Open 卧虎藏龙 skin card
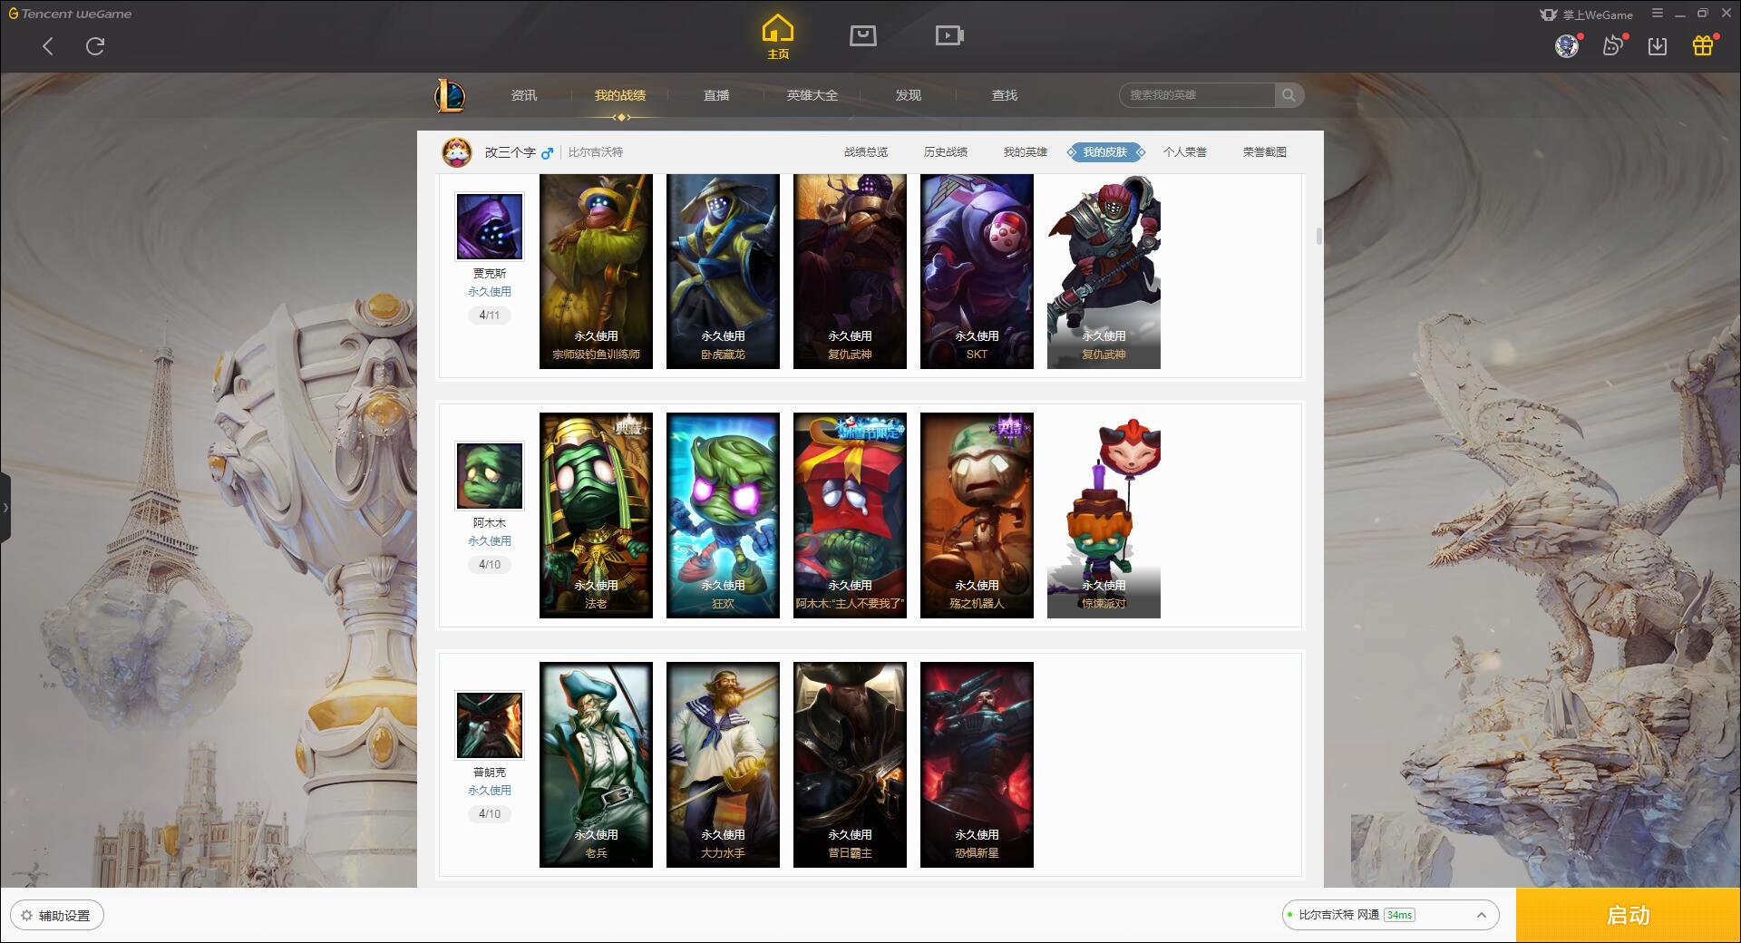1741x943 pixels. click(x=723, y=272)
